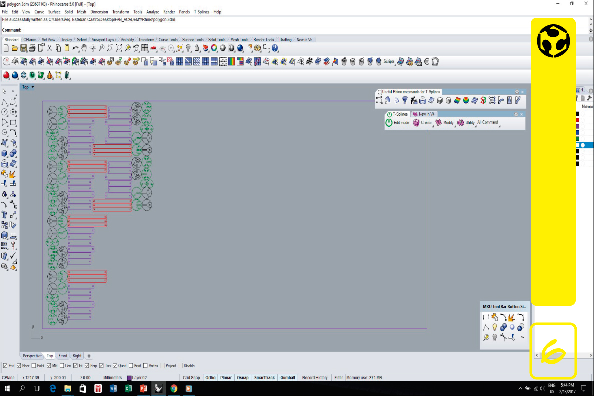Screen dimensions: 594x396
Task: Click the Text tool T icon in sidebar
Action: 4,215
